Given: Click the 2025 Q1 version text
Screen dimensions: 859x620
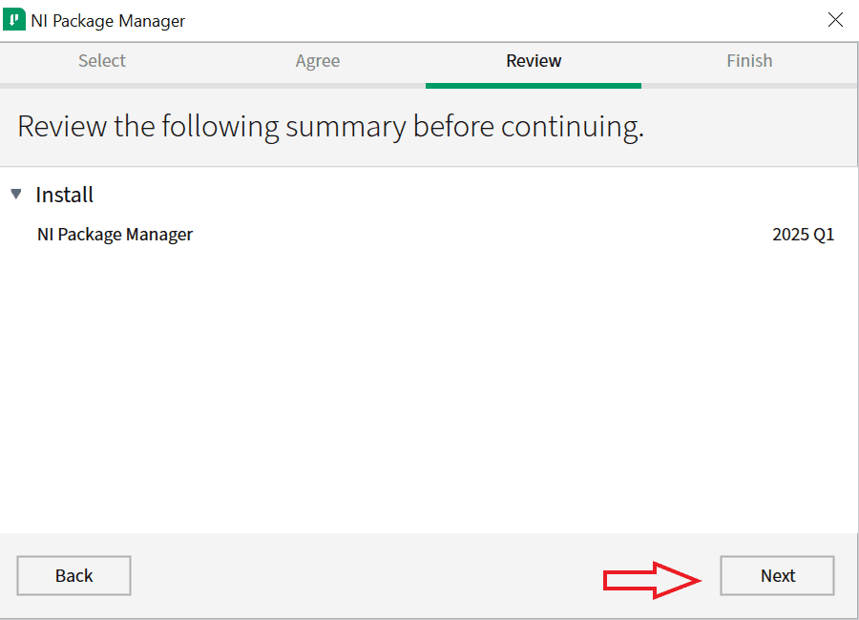Looking at the screenshot, I should pyautogui.click(x=803, y=235).
